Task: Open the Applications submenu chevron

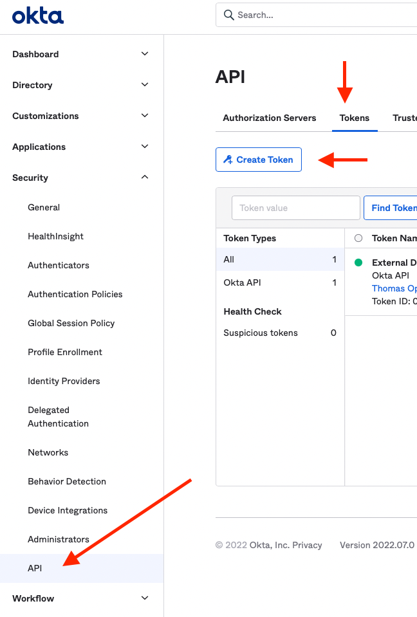Action: (145, 147)
